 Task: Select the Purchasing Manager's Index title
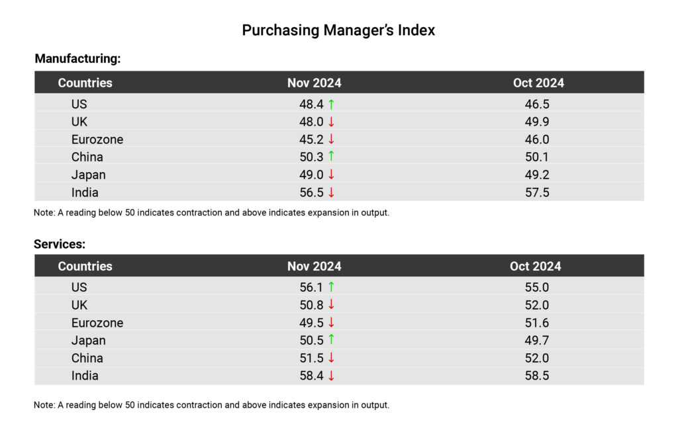click(x=338, y=30)
